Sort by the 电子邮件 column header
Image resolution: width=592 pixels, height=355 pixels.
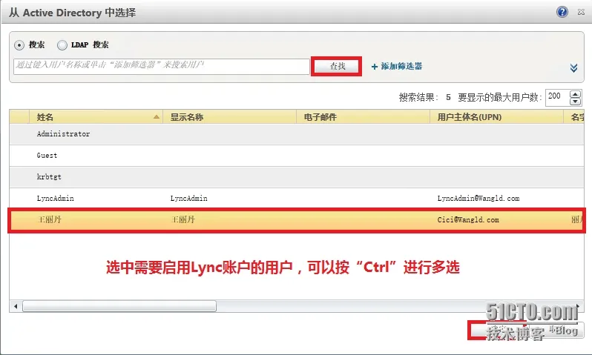point(364,117)
